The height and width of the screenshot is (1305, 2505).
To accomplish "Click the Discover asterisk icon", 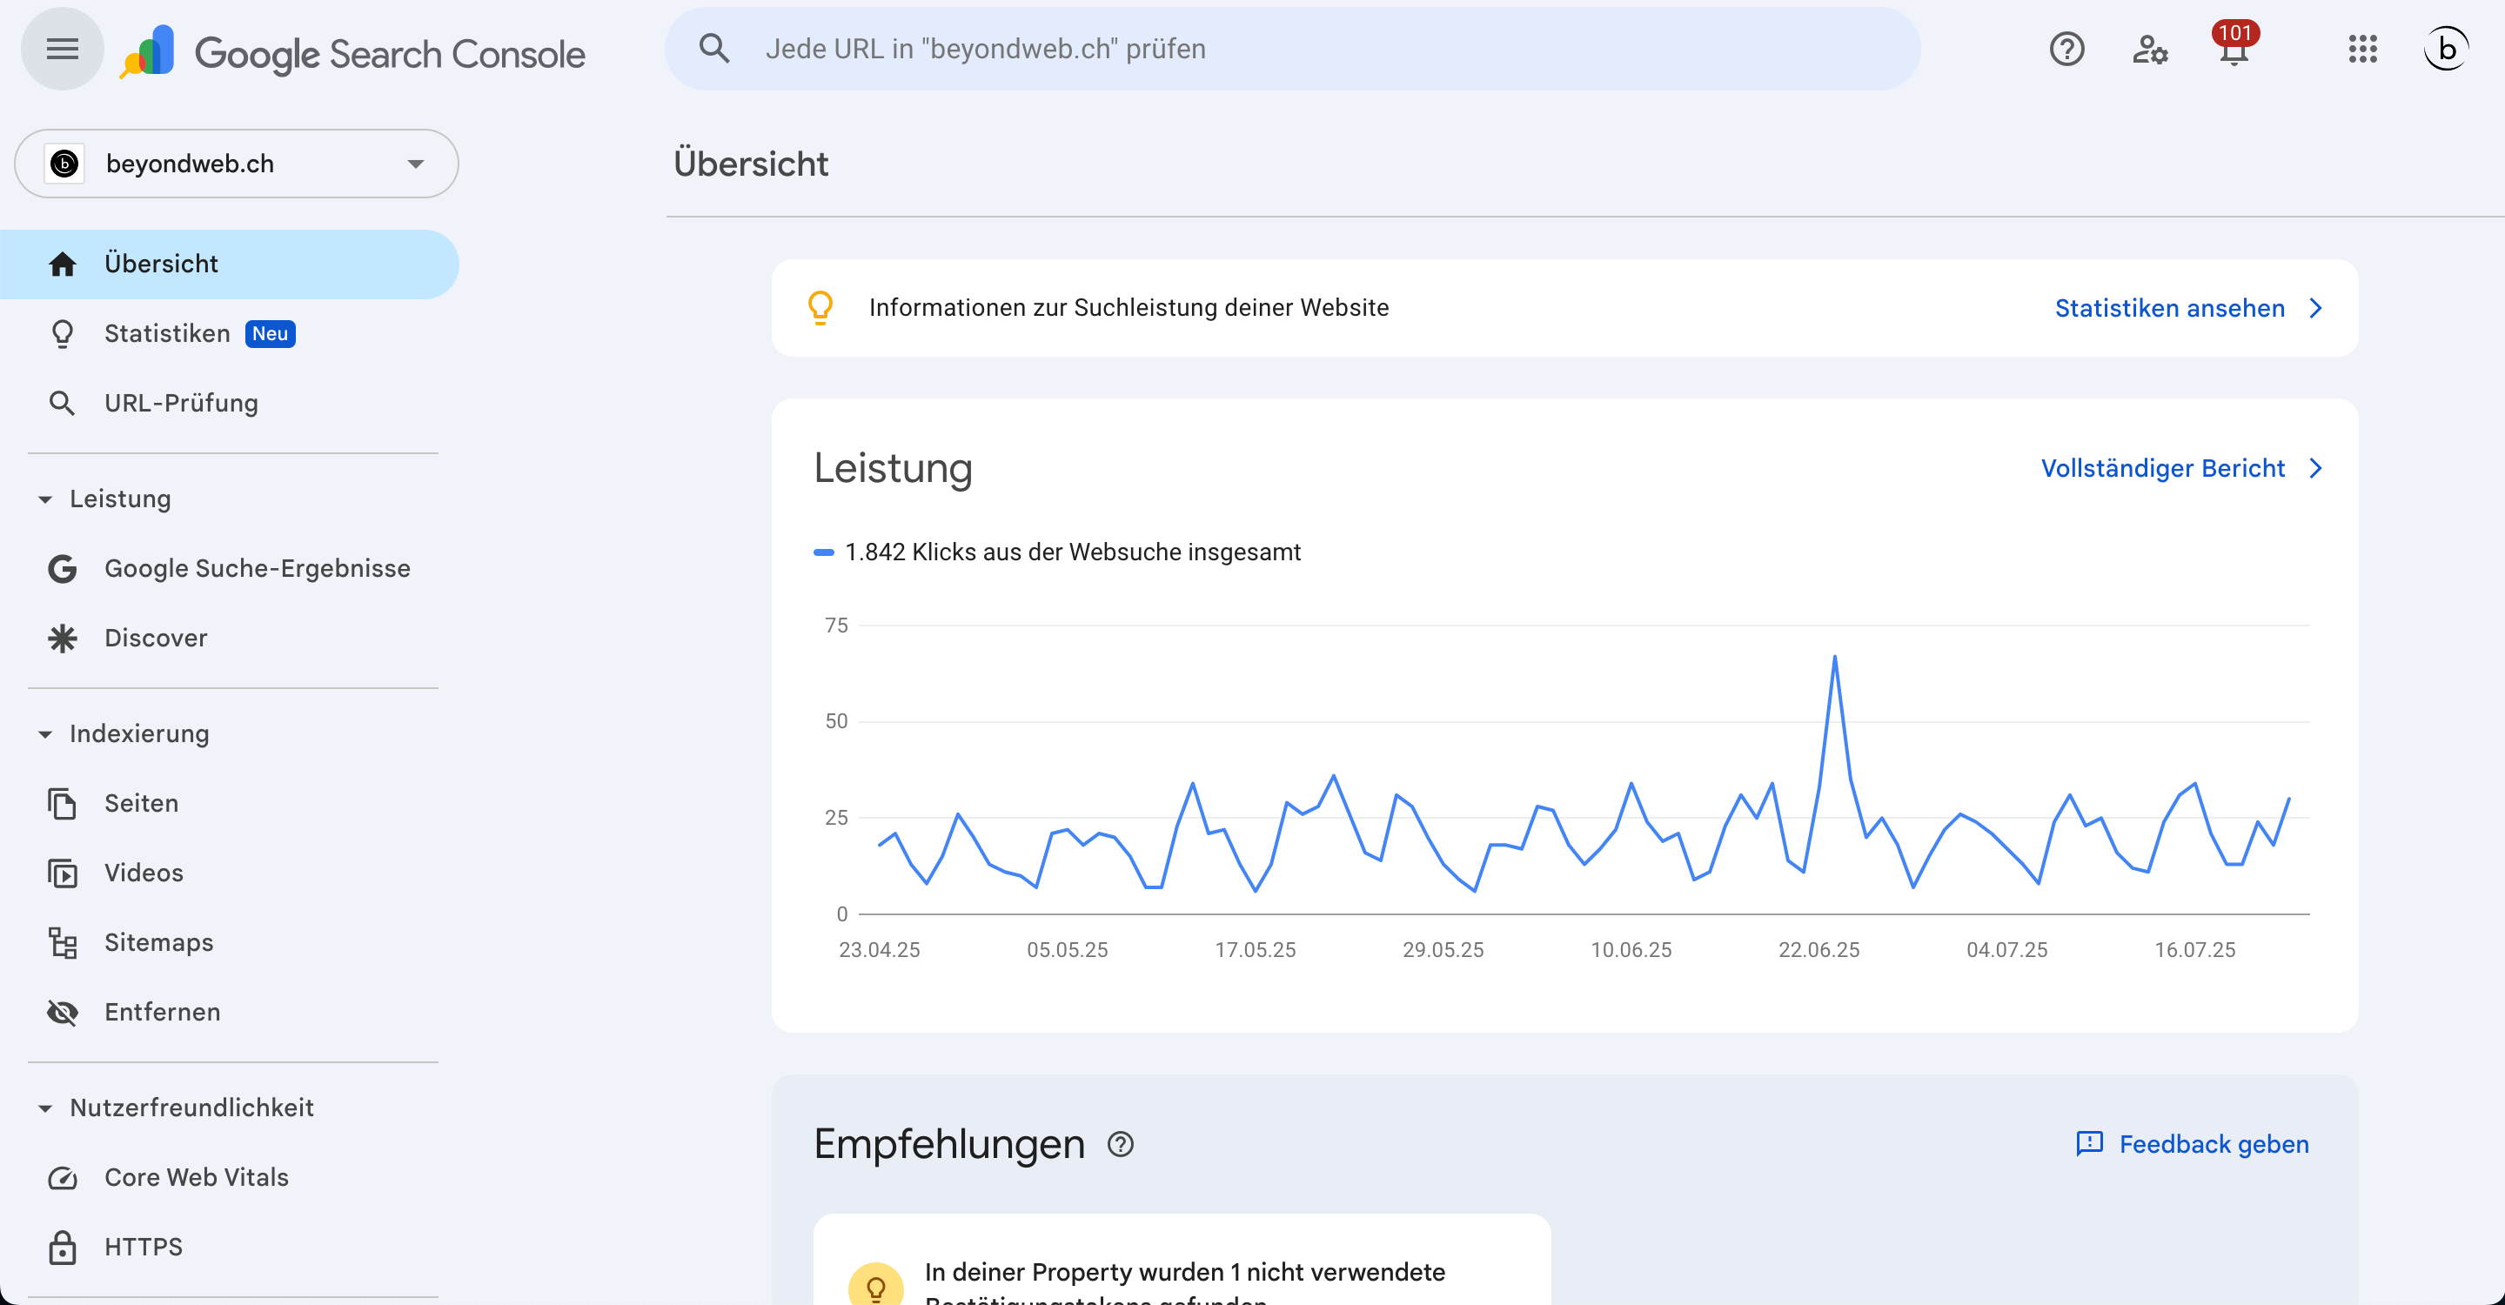I will (63, 638).
